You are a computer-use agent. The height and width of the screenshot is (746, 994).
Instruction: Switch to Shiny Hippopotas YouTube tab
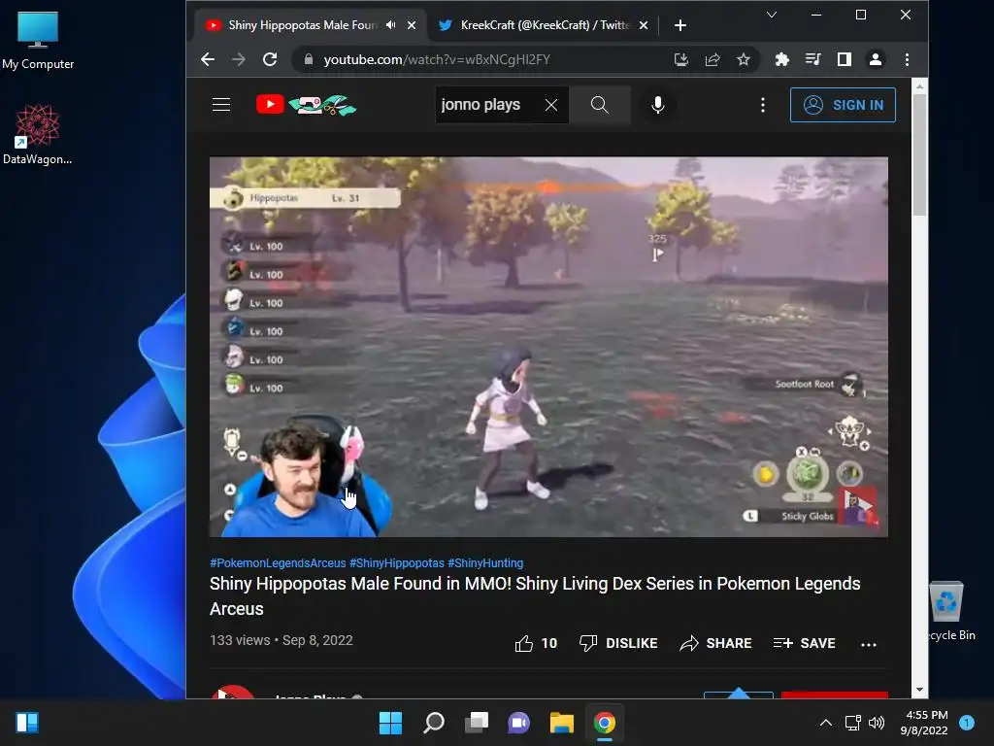pos(301,25)
